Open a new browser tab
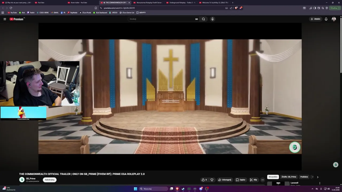This screenshot has width=342, height=192. [x=232, y=3]
